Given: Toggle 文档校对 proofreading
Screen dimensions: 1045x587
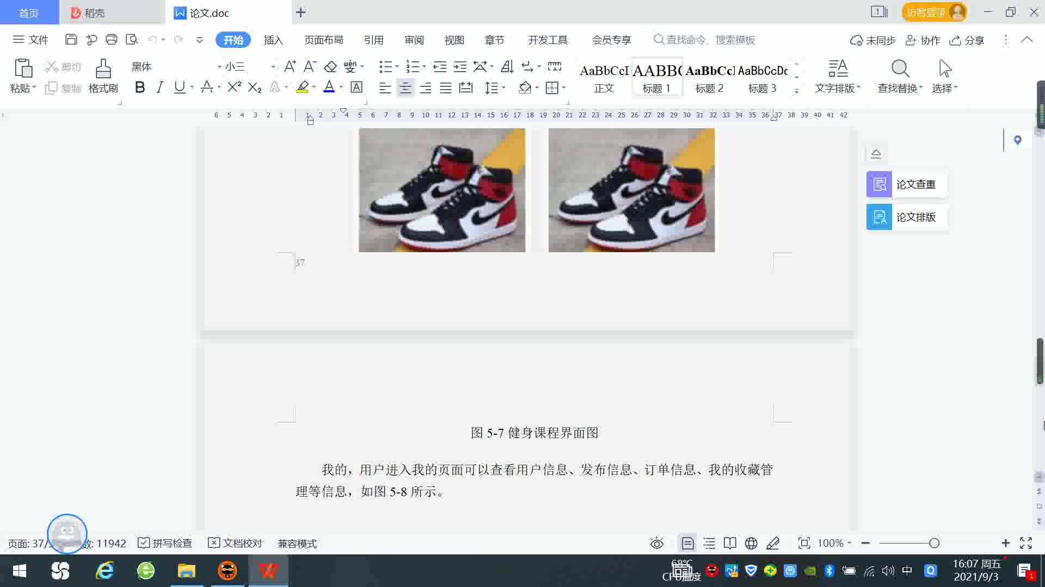Looking at the screenshot, I should (x=235, y=543).
